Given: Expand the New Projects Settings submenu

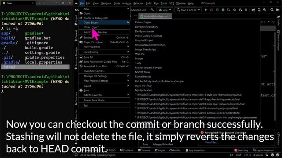Looking at the screenshot, I should [104, 81].
